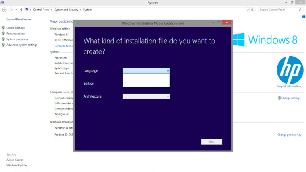Click the 'Windows 8.1' edition text

62,35
